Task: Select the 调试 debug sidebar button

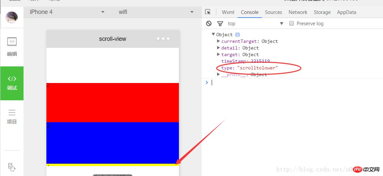Action: coord(12,83)
